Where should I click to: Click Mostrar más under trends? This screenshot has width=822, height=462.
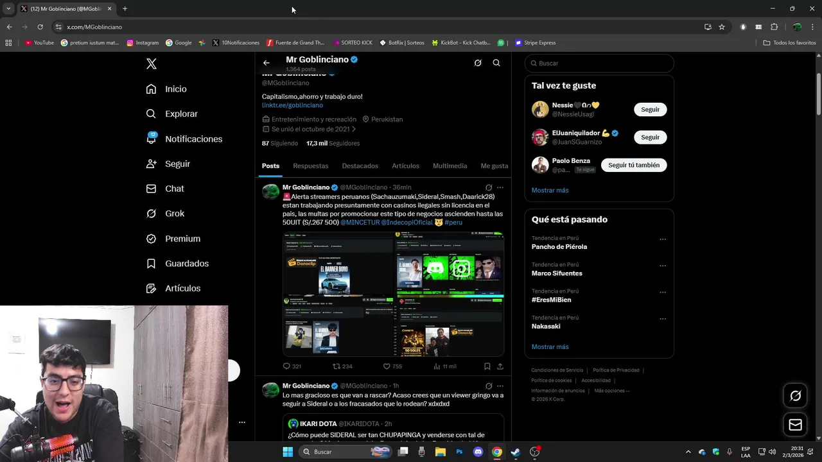point(550,347)
